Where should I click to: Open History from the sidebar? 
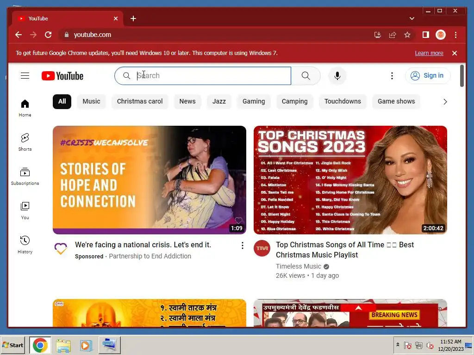click(x=25, y=245)
